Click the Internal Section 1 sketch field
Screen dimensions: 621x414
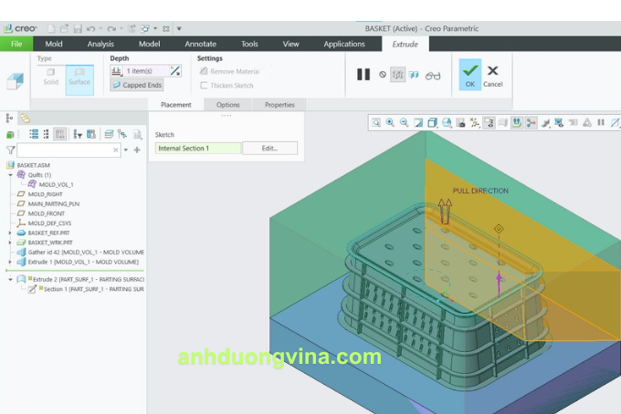197,148
